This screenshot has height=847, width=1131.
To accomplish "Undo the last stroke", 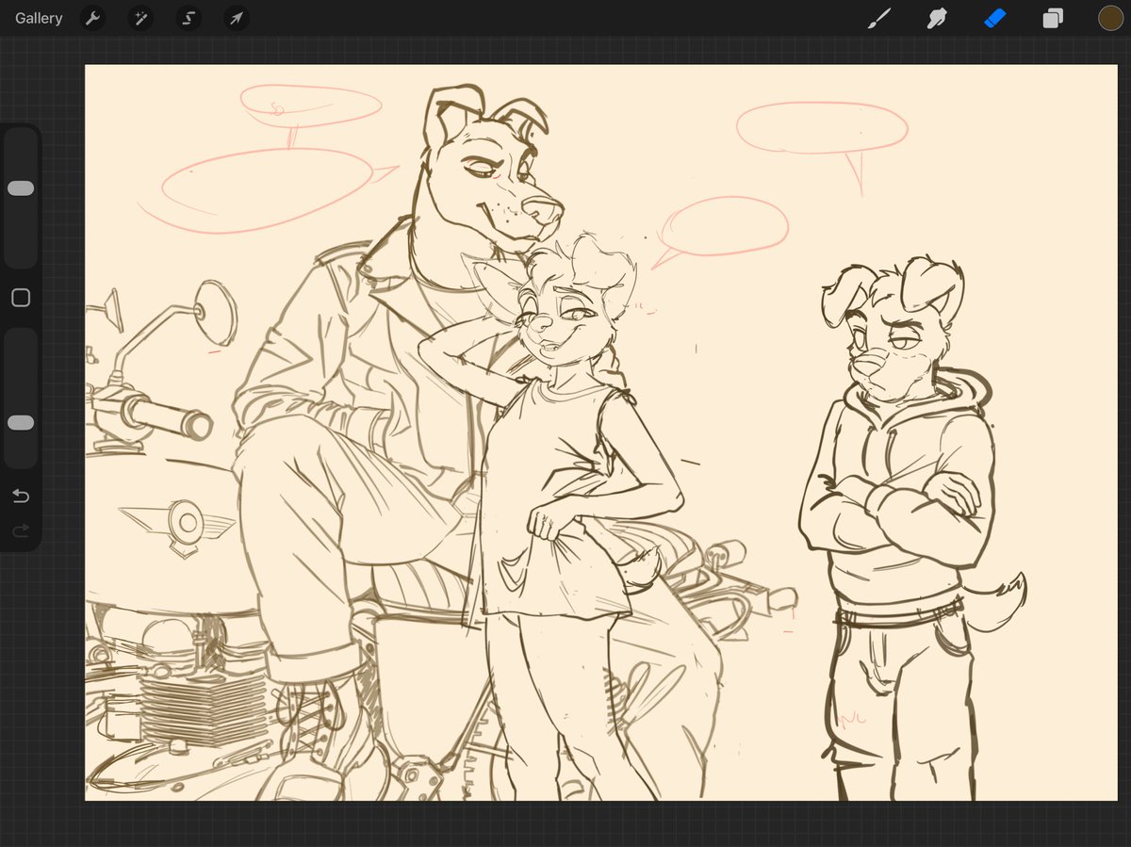I will click(21, 496).
